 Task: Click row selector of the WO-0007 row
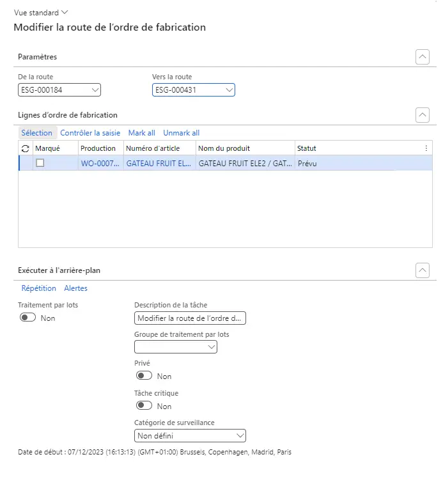tap(26, 163)
